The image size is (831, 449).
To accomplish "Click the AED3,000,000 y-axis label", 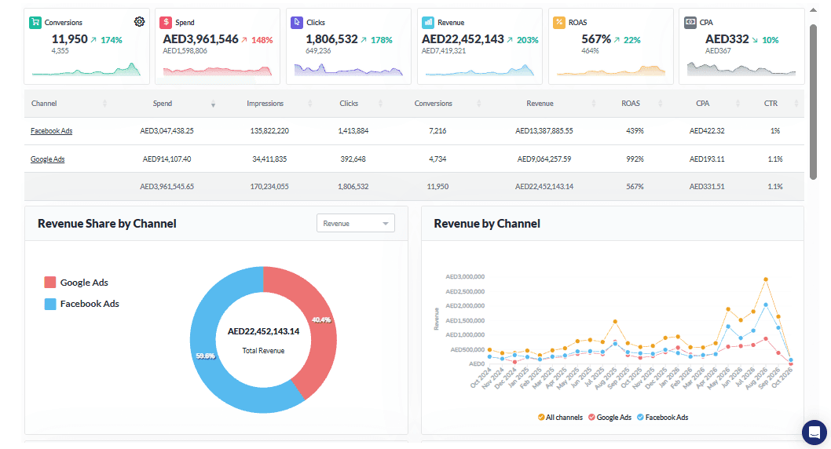I will (x=465, y=276).
